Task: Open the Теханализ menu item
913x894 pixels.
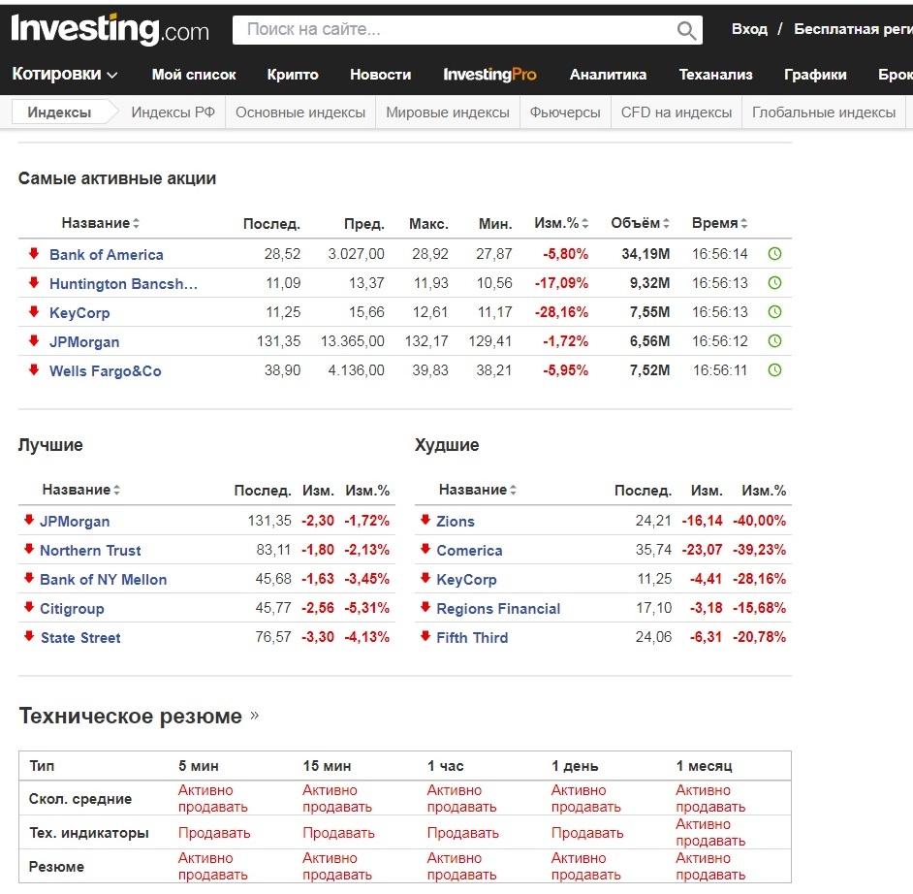Action: tap(715, 75)
